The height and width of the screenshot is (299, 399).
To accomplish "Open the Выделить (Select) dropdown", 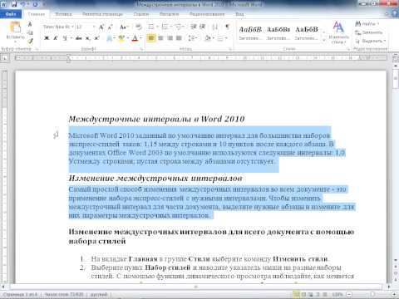I will tap(371, 41).
